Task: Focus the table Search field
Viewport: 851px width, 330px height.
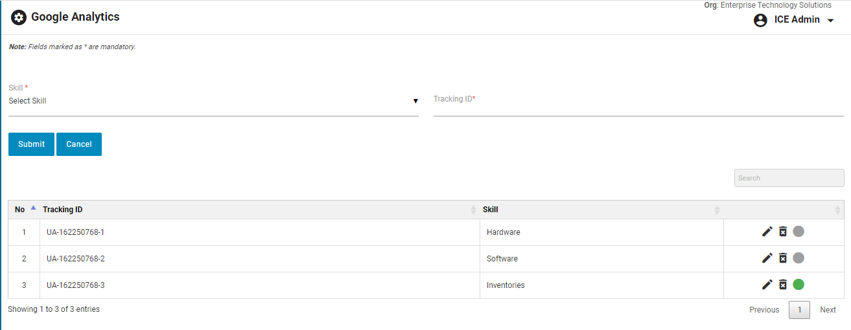Action: point(789,178)
